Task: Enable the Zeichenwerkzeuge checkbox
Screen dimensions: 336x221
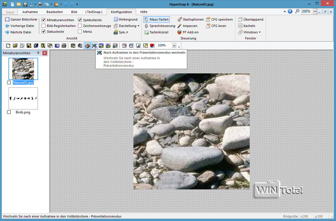Action: (x=80, y=26)
